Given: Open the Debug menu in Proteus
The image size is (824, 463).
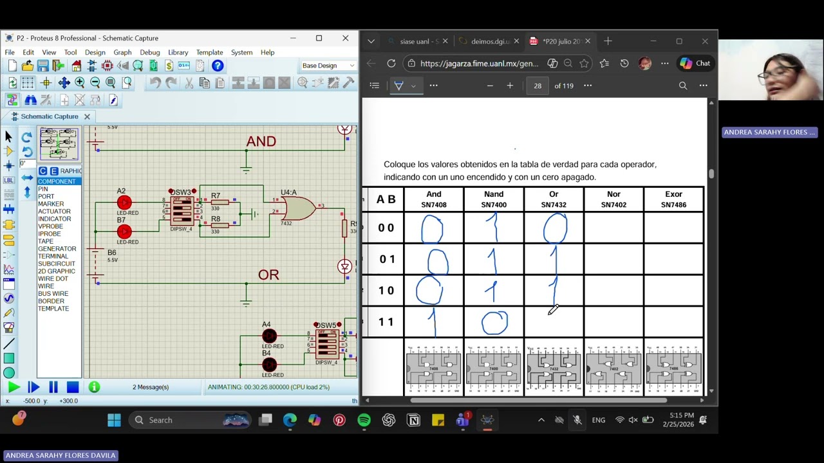Looking at the screenshot, I should click(x=149, y=52).
